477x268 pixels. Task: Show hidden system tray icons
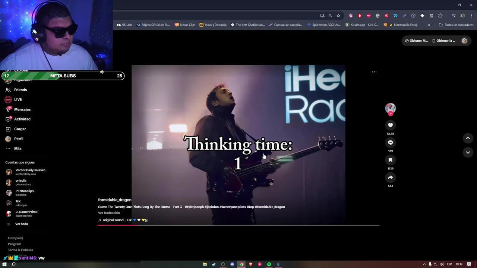tap(424, 264)
